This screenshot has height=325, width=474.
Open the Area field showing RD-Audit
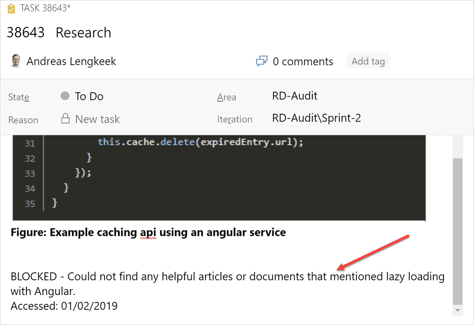pos(295,96)
